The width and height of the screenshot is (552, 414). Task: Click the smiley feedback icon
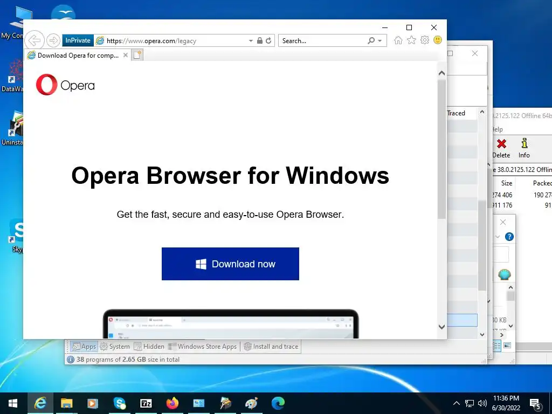pyautogui.click(x=438, y=40)
